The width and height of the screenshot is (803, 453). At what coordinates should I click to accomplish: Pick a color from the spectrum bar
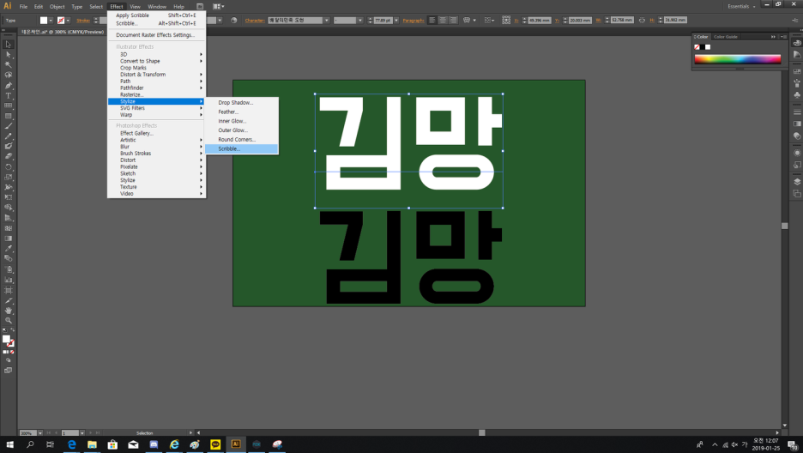point(738,59)
